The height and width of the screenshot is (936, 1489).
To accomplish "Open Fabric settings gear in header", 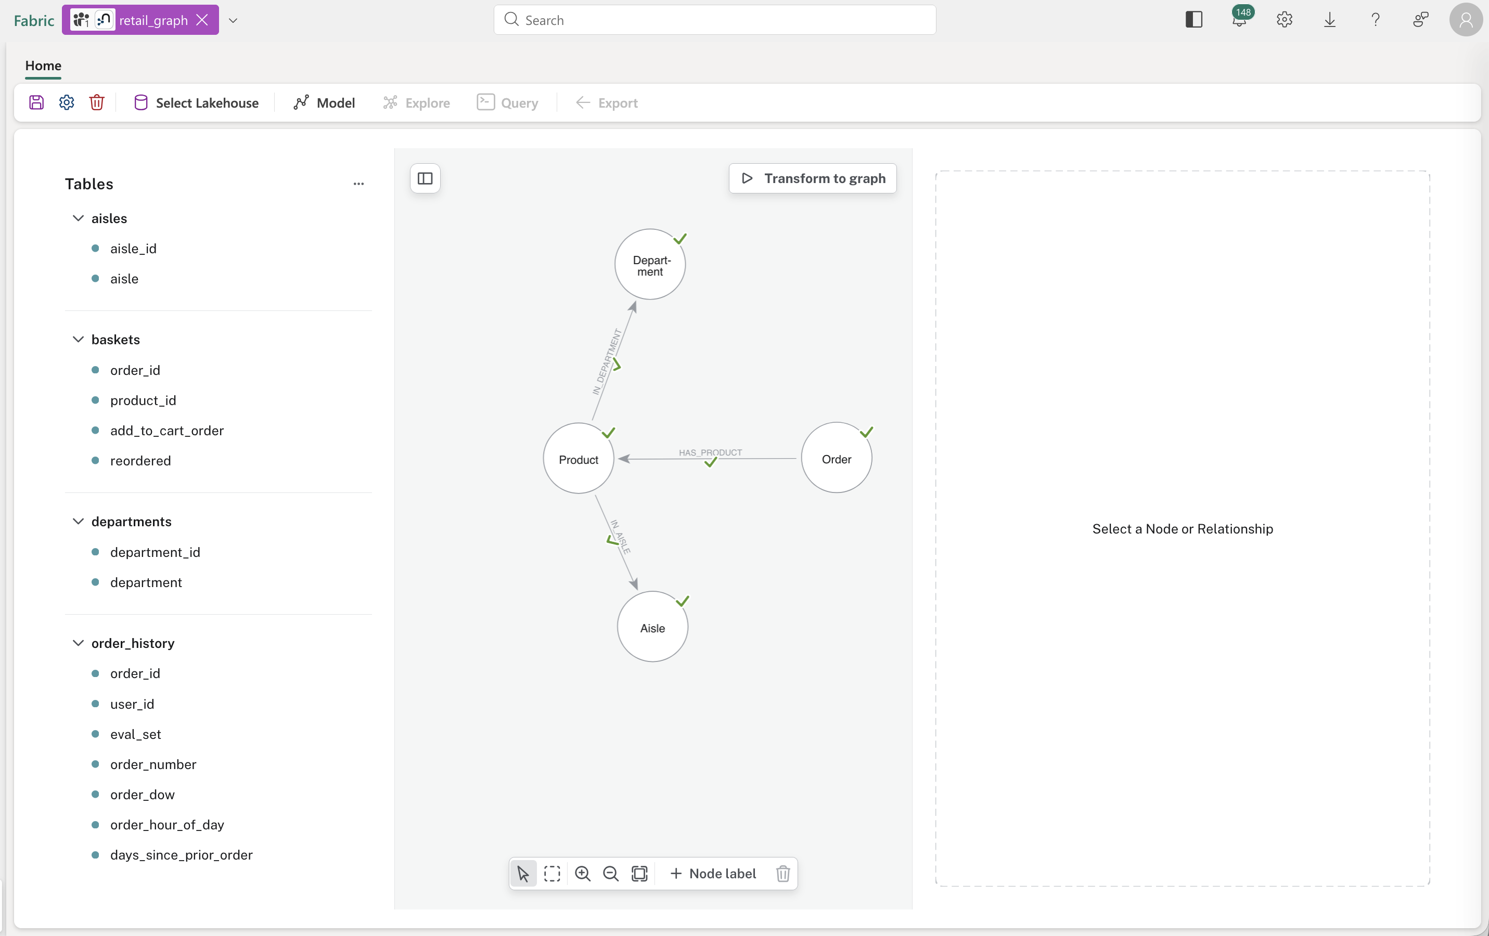I will pyautogui.click(x=1285, y=20).
